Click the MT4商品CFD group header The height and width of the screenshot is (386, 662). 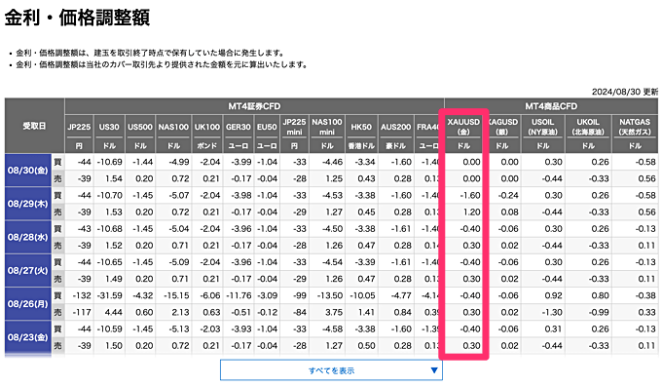pyautogui.click(x=551, y=106)
